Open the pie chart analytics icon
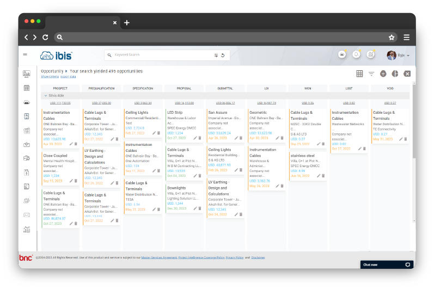The image size is (434, 289). coord(395,73)
